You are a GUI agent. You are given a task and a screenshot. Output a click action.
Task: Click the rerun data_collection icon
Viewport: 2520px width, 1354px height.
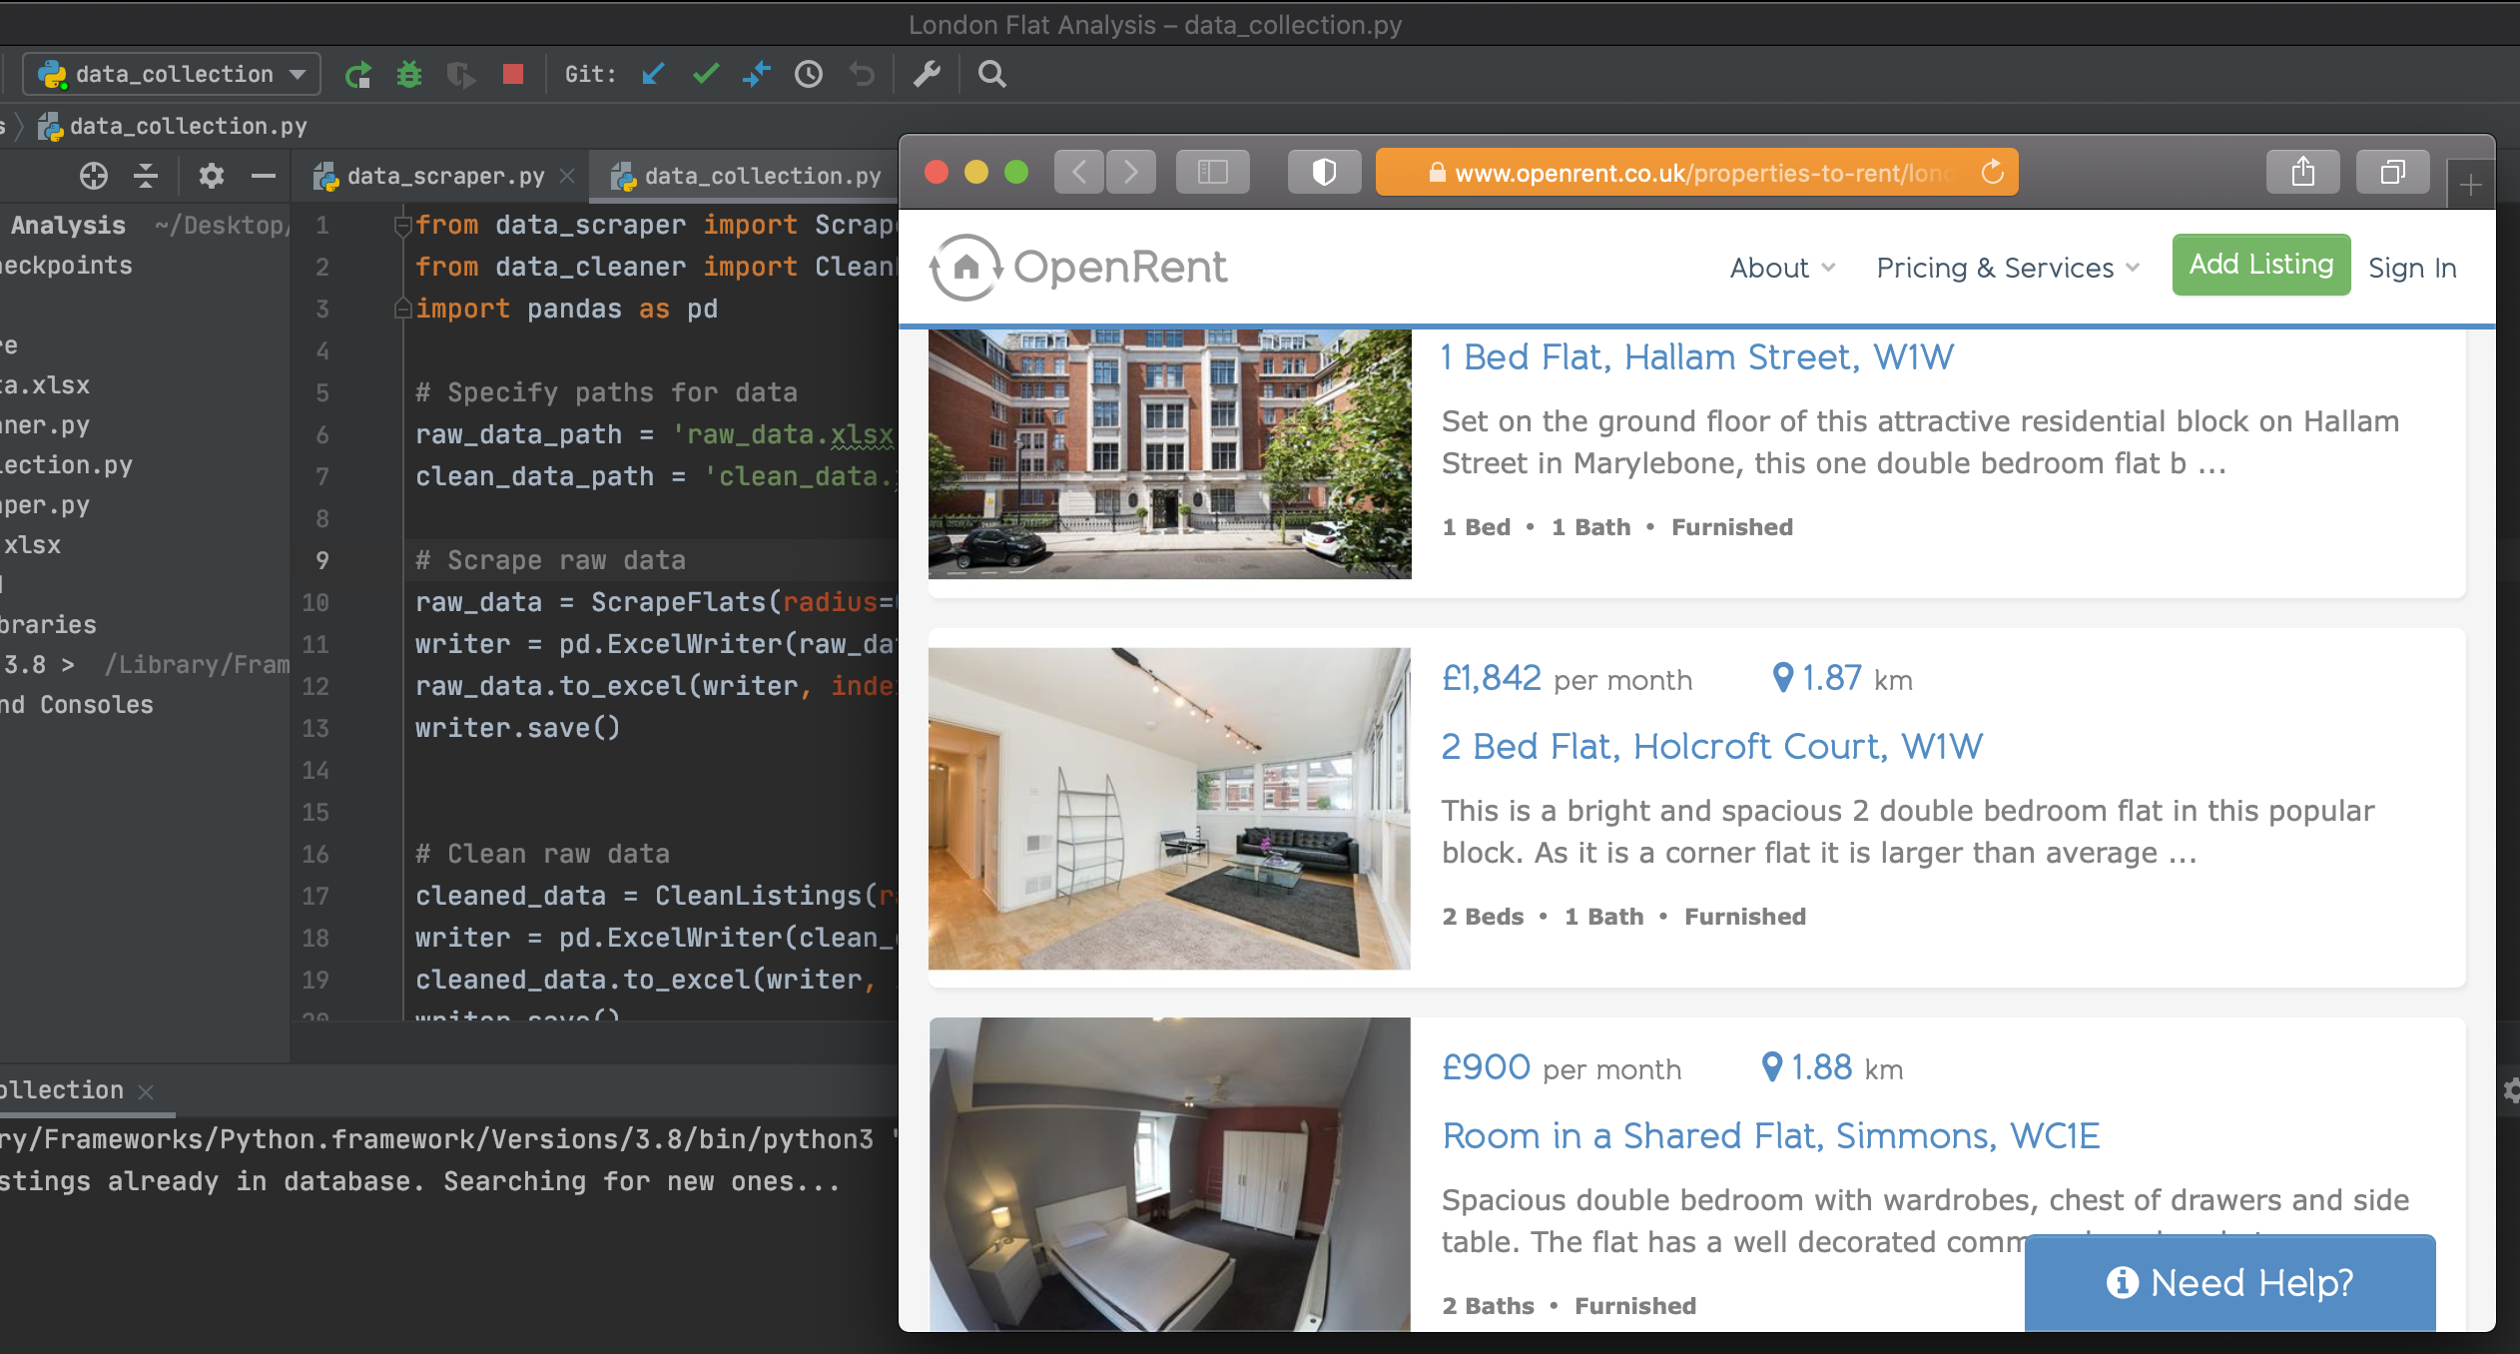(x=357, y=75)
